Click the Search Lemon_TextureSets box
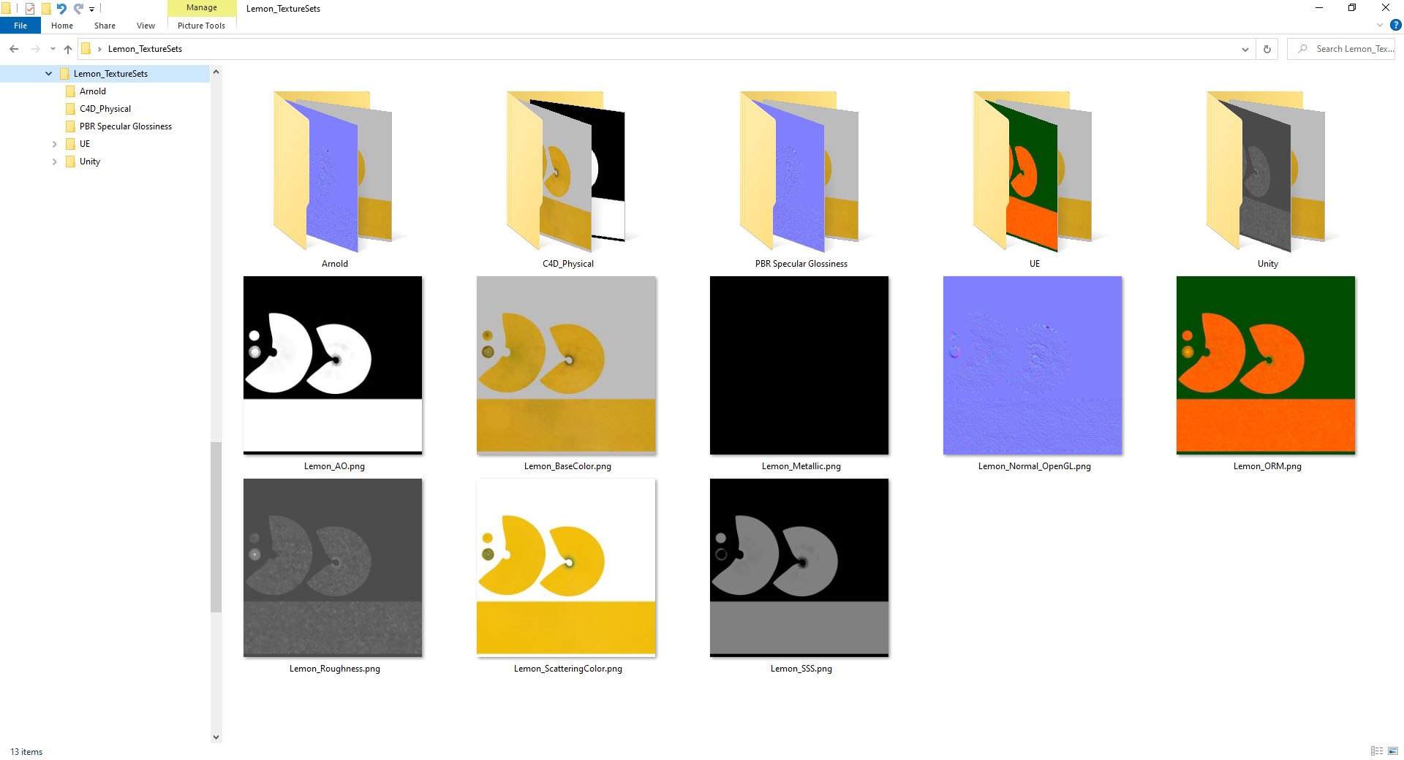This screenshot has width=1404, height=760. tap(1341, 49)
